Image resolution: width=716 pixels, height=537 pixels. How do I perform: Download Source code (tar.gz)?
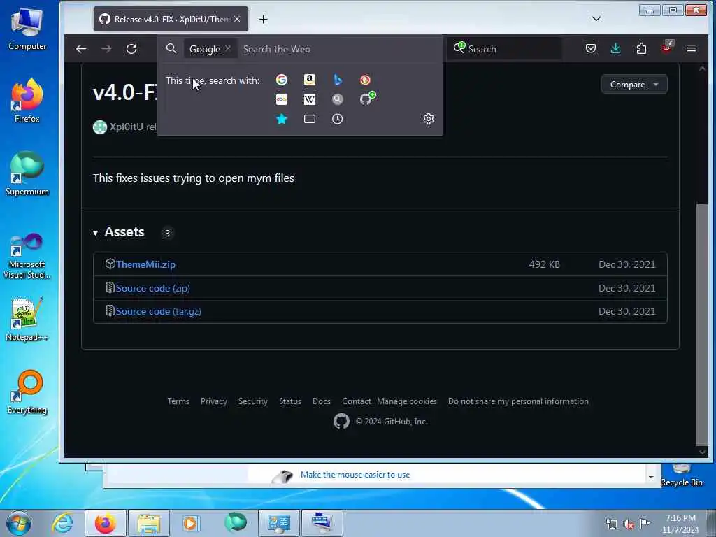tap(158, 311)
